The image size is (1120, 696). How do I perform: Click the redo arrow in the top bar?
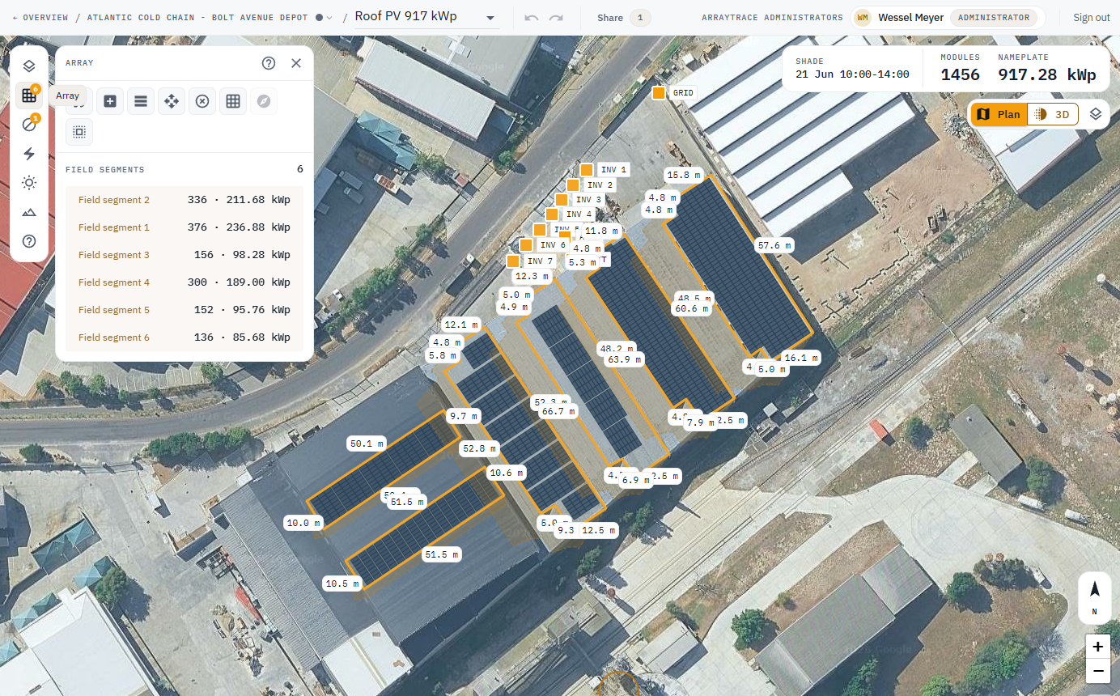coord(556,18)
